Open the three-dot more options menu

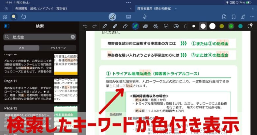(252, 17)
